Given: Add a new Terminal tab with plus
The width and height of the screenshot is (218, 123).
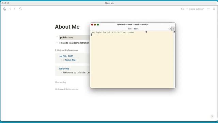Looking at the screenshot, I should tap(173, 29).
